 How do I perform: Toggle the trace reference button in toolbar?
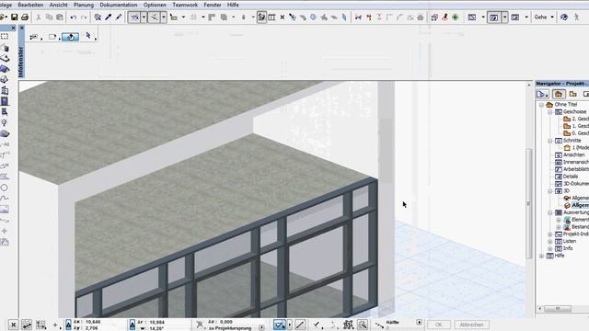(261, 17)
